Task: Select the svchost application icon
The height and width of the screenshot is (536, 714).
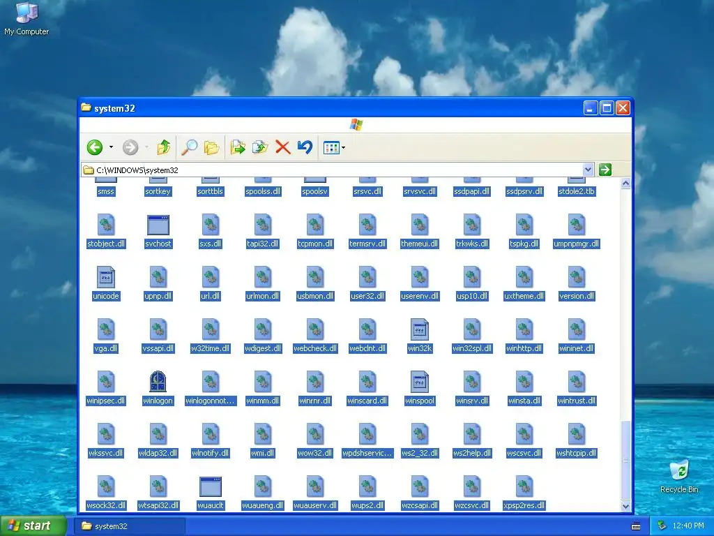Action: click(158, 225)
